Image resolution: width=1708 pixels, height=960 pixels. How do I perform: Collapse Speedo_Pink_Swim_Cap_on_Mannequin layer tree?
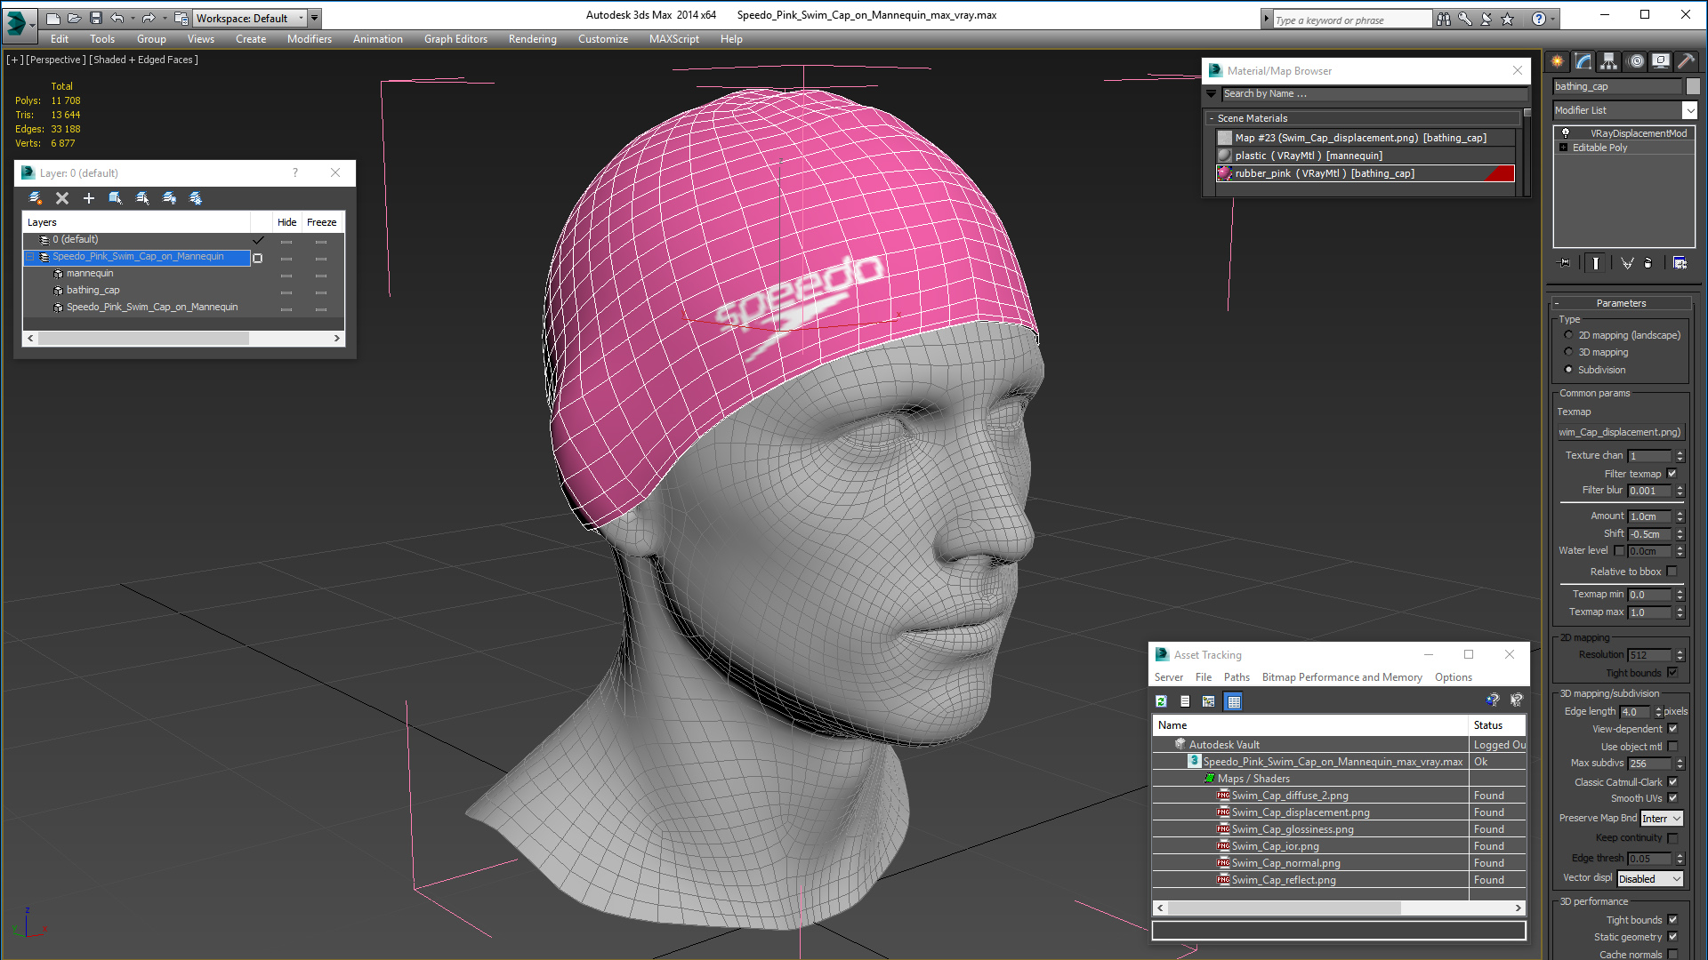[29, 257]
